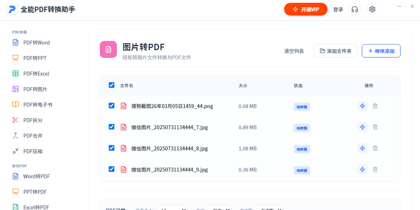Uncheck the 微信图片_20250731134444_9.jpg checkbox
The width and height of the screenshot is (420, 210).
tap(112, 169)
